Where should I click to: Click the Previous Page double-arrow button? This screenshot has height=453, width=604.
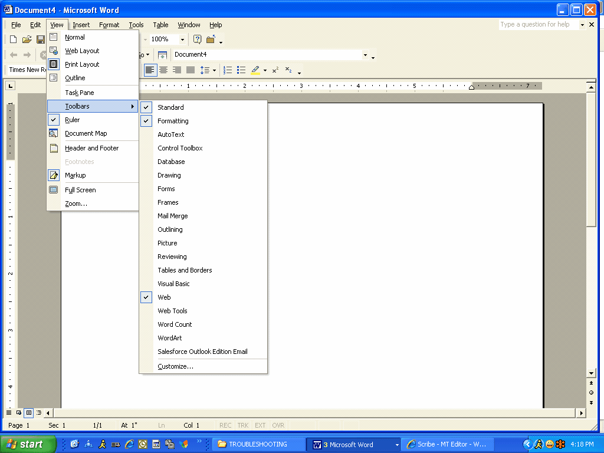(x=591, y=383)
